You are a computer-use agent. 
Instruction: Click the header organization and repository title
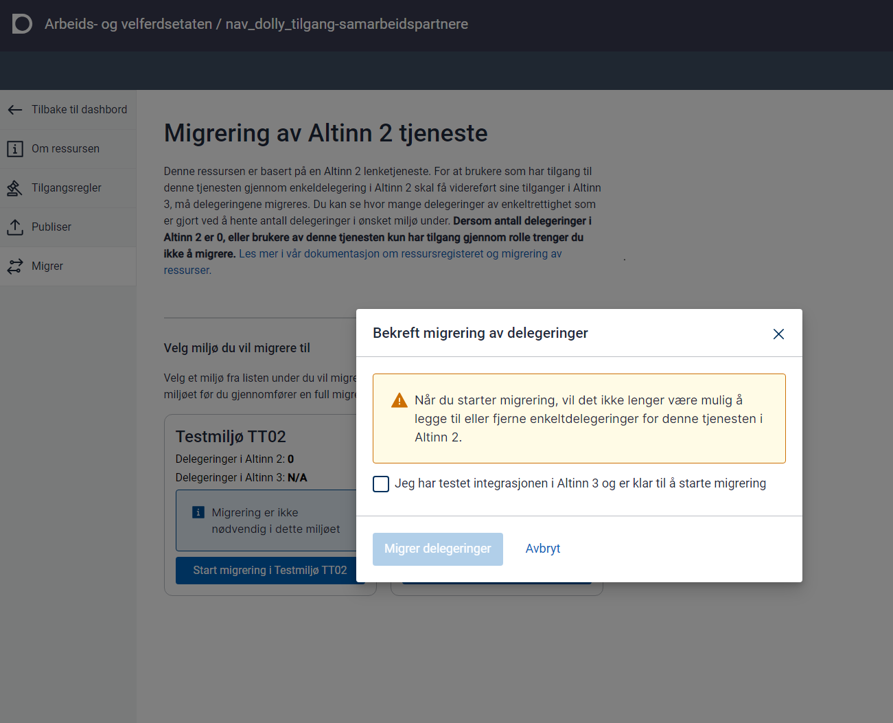tap(256, 24)
